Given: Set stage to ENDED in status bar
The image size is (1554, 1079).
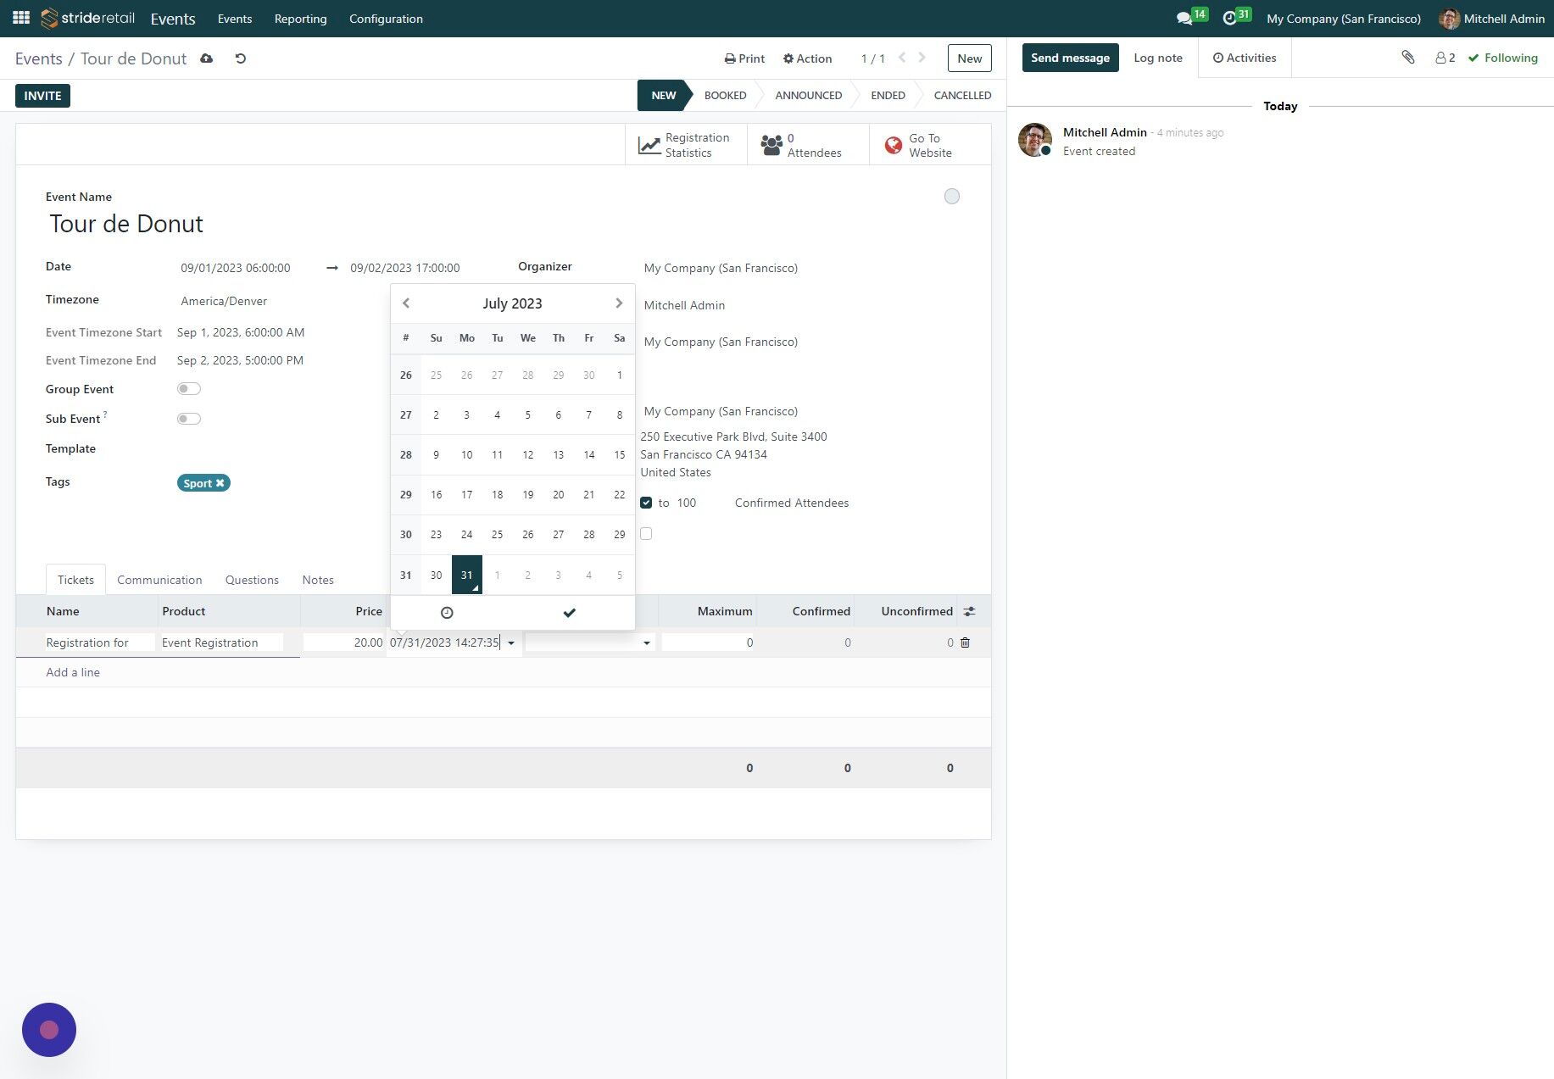Looking at the screenshot, I should [x=888, y=95].
